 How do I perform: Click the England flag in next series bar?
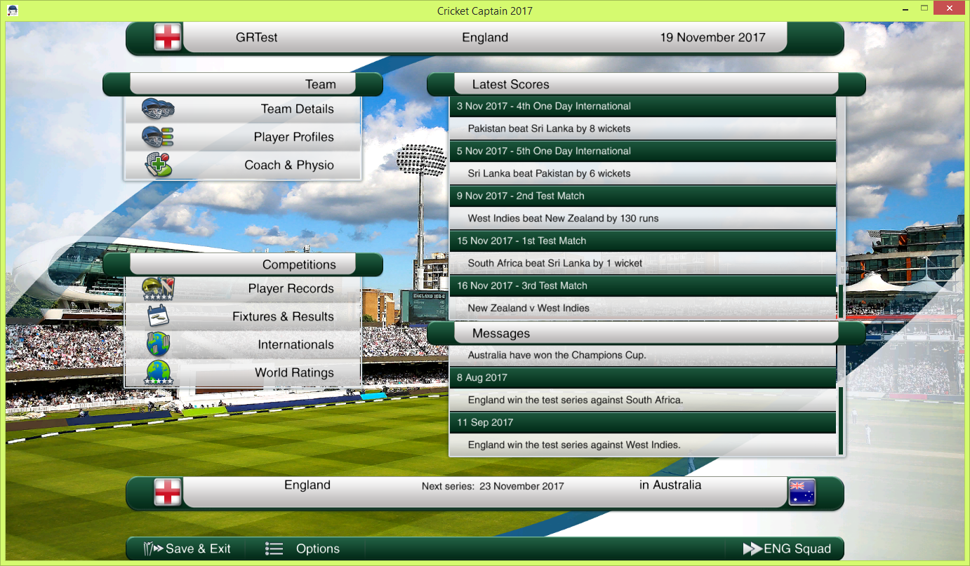[168, 492]
